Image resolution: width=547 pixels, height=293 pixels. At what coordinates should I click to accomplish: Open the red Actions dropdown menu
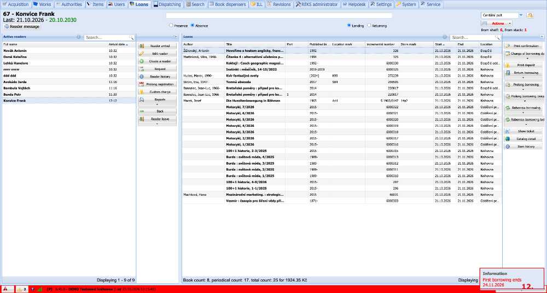pyautogui.click(x=497, y=24)
